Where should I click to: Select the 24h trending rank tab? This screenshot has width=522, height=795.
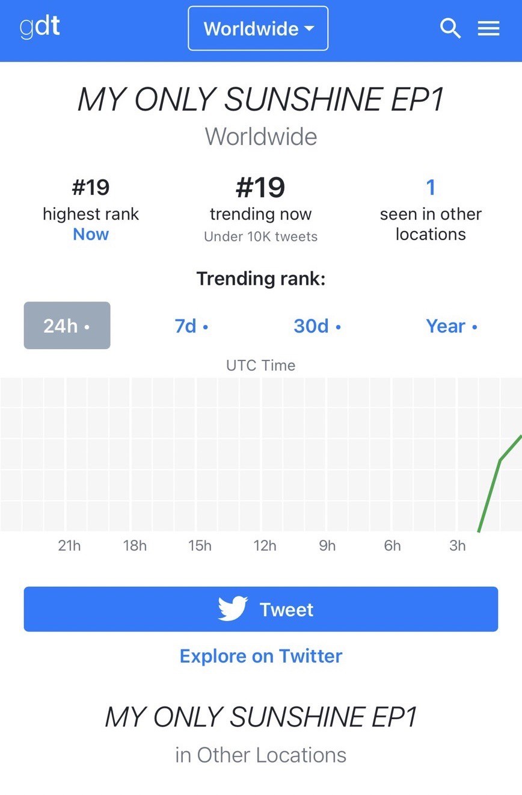point(67,326)
